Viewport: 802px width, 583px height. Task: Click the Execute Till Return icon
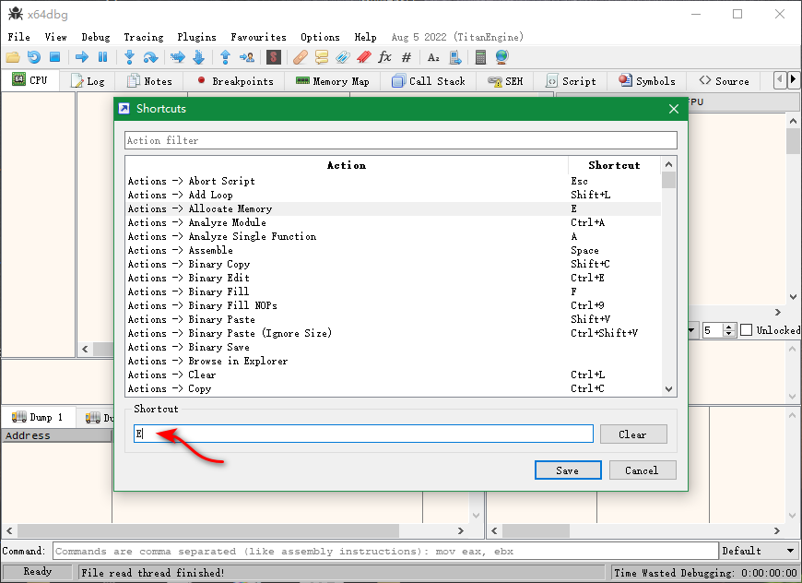[x=225, y=57]
